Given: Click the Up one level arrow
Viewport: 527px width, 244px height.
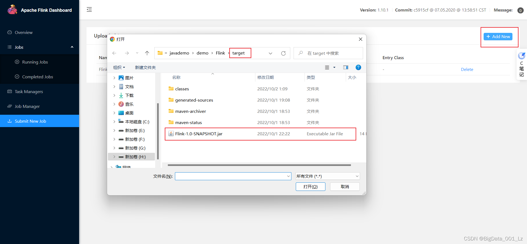Looking at the screenshot, I should 147,53.
